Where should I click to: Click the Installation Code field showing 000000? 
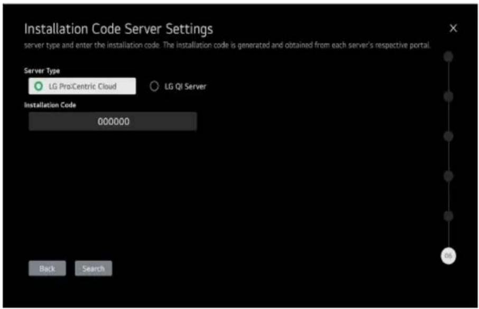click(x=113, y=121)
